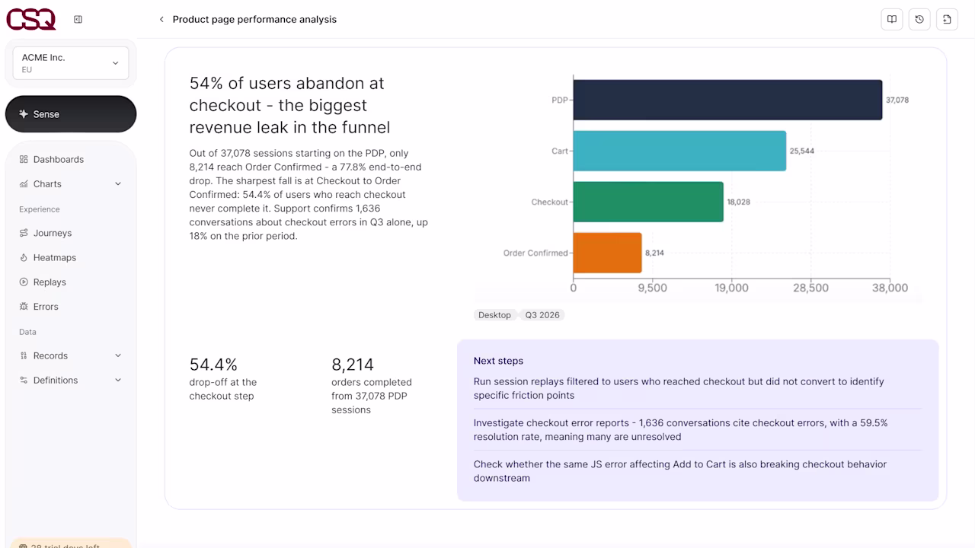Viewport: 975px width, 548px height.
Task: Click the orange Order Confirmed bar
Action: (x=607, y=253)
